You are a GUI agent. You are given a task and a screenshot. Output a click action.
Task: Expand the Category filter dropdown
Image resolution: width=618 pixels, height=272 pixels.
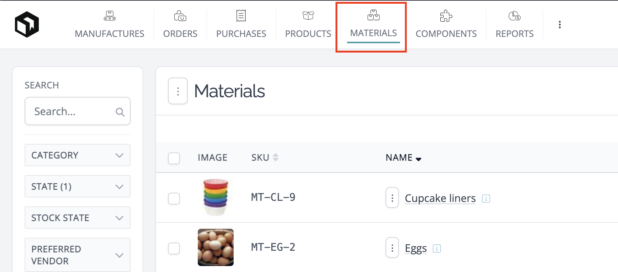pyautogui.click(x=78, y=155)
